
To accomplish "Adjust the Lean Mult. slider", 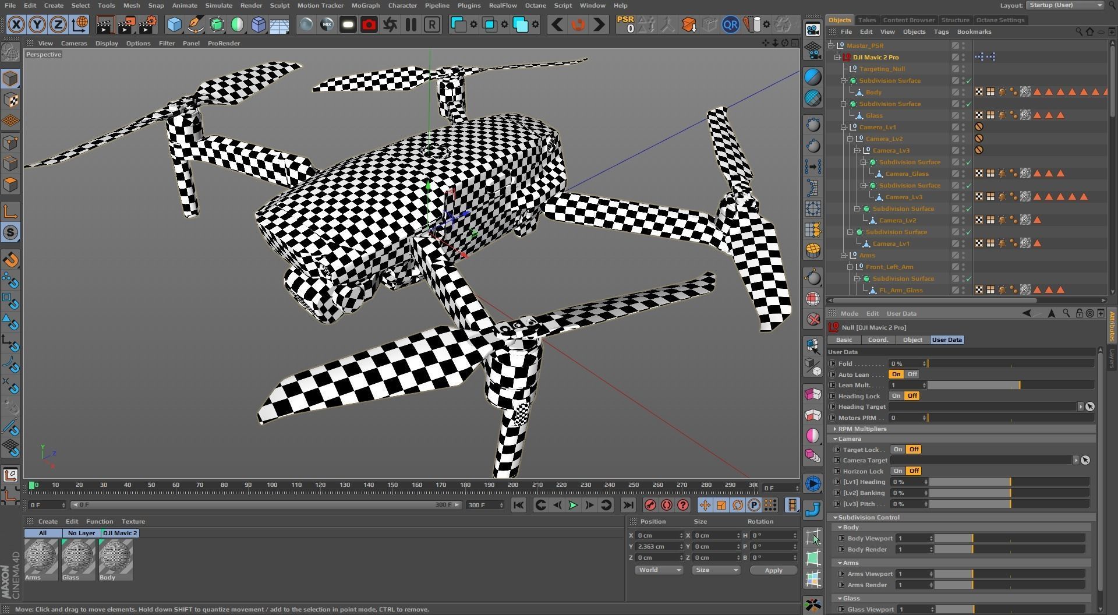I will 1011,386.
